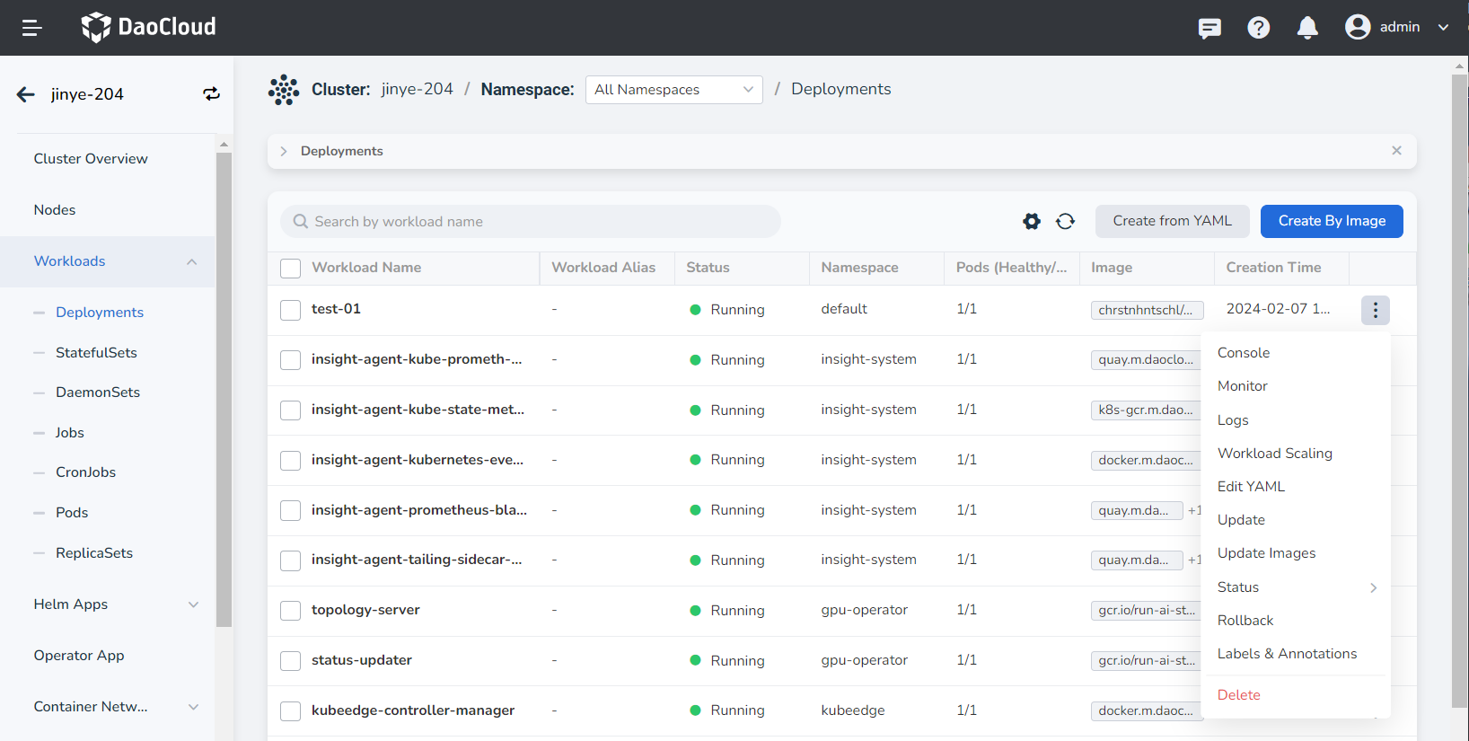Refresh the deployments list
This screenshot has height=741, width=1469.
[x=1065, y=222]
